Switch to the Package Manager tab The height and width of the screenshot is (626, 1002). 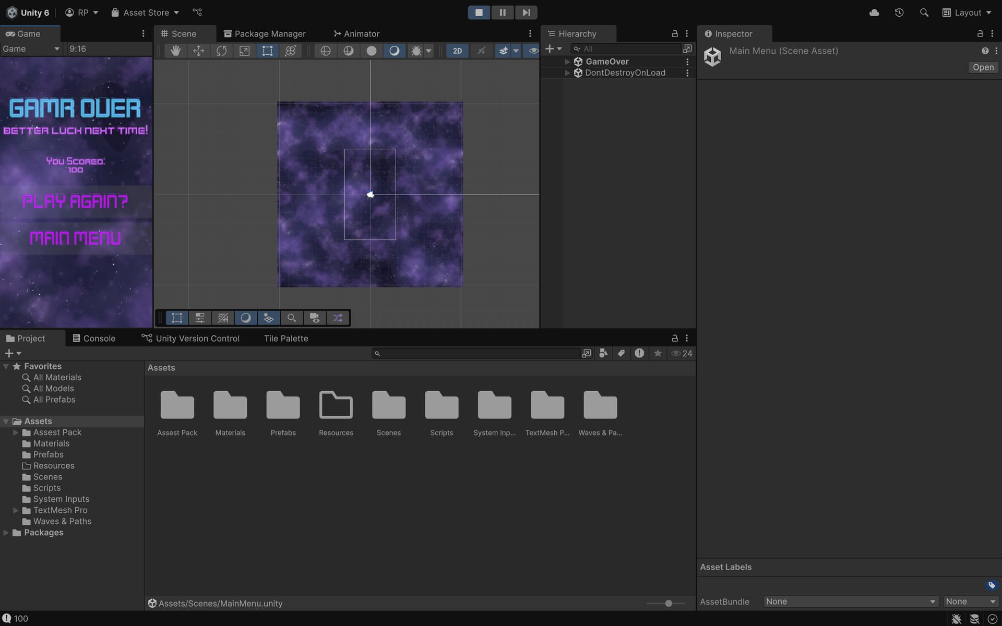tap(265, 33)
